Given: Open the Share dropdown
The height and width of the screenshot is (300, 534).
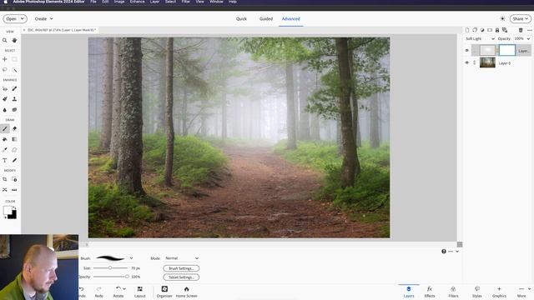Looking at the screenshot, I should coord(521,18).
